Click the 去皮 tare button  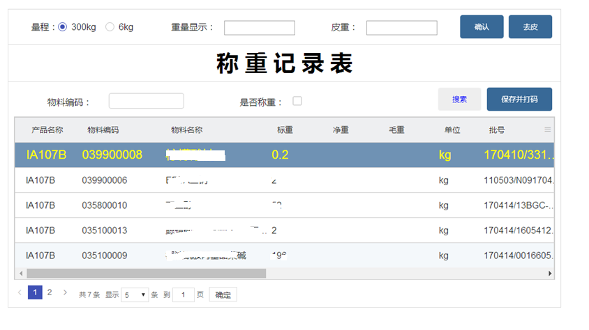(530, 27)
